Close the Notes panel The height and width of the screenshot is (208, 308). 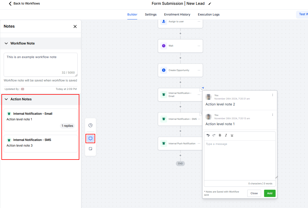(75, 26)
